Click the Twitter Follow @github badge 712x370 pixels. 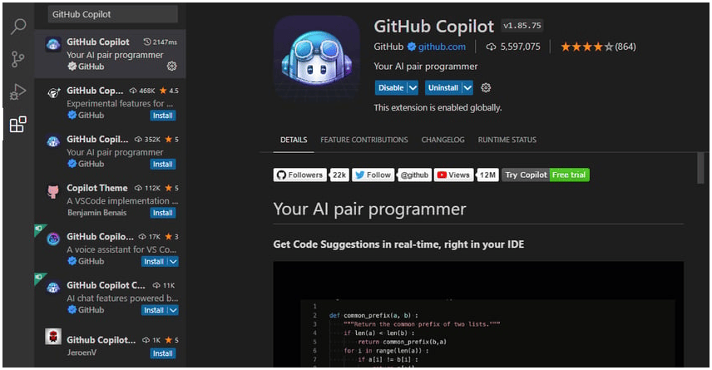[x=392, y=175]
